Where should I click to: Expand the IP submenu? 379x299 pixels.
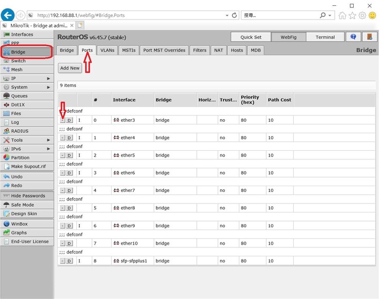(x=27, y=78)
